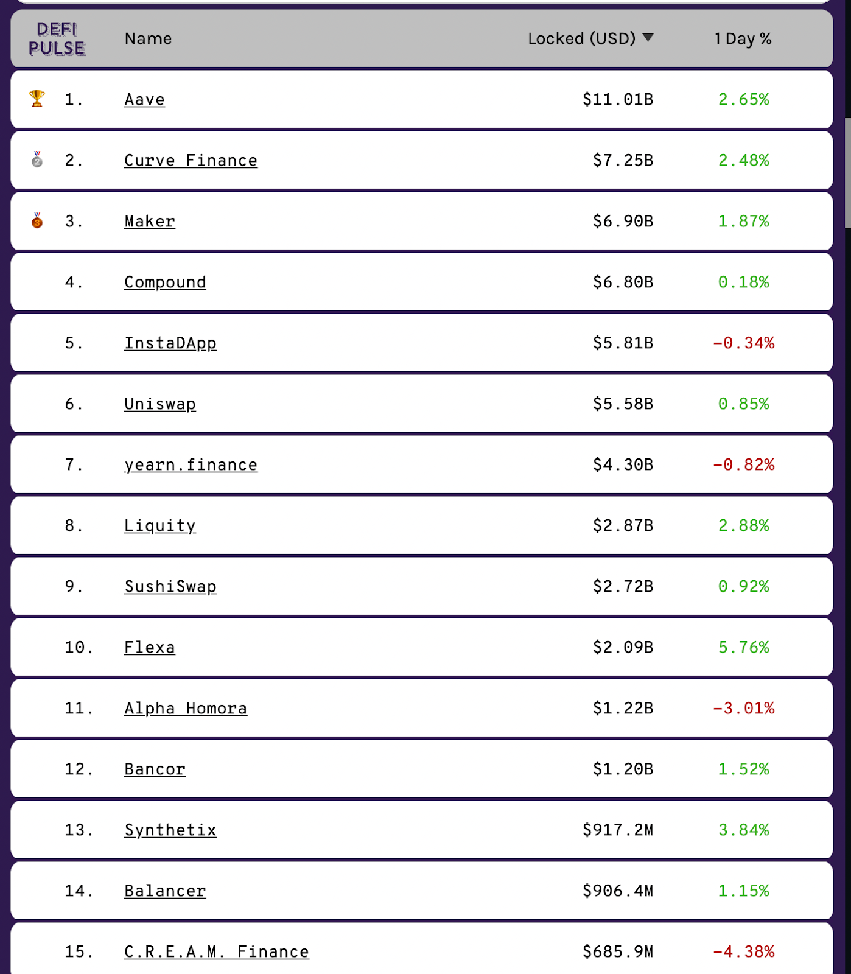Open the SushiSwap link
The height and width of the screenshot is (974, 851).
pyautogui.click(x=170, y=586)
